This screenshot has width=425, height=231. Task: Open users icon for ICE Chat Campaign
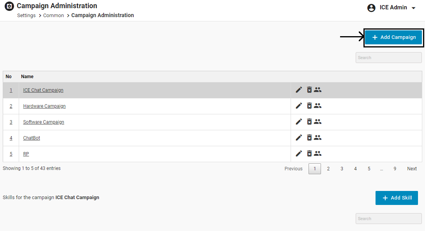pos(318,90)
